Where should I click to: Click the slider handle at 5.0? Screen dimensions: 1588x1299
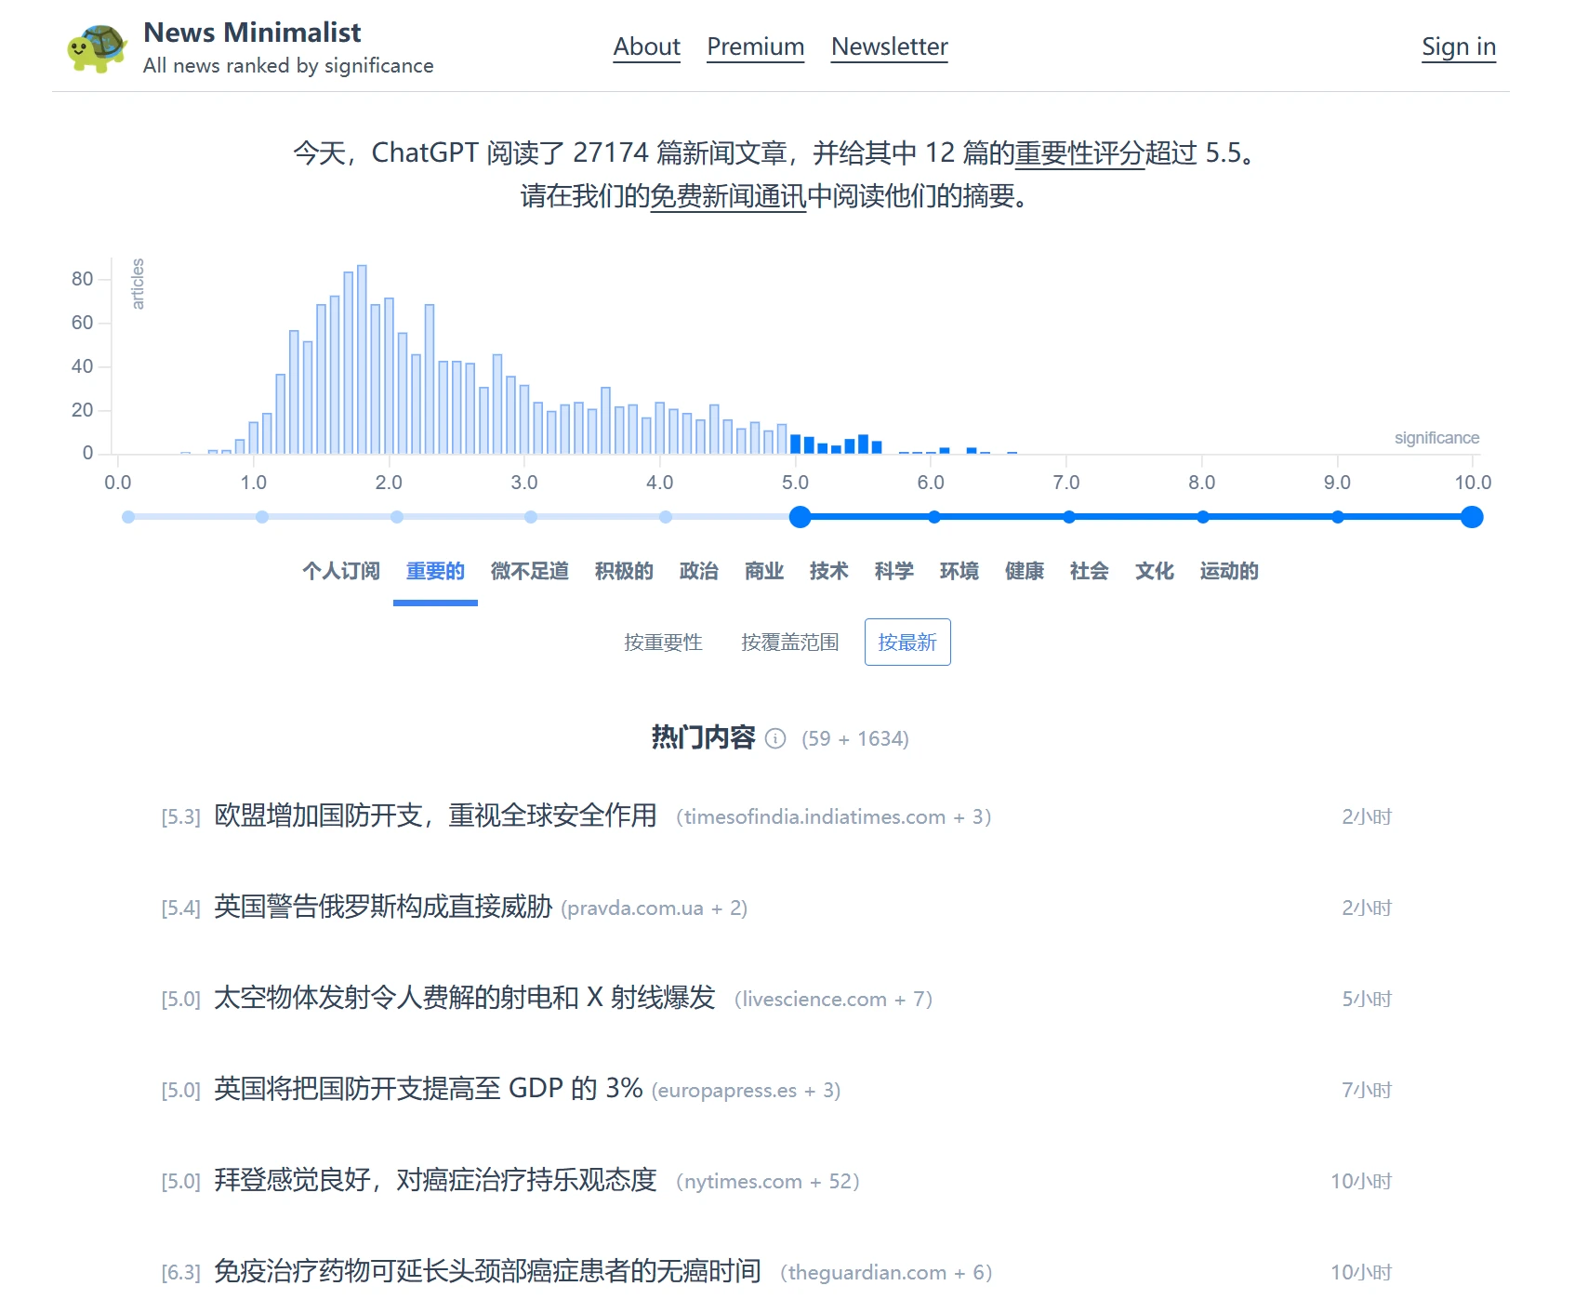(800, 517)
